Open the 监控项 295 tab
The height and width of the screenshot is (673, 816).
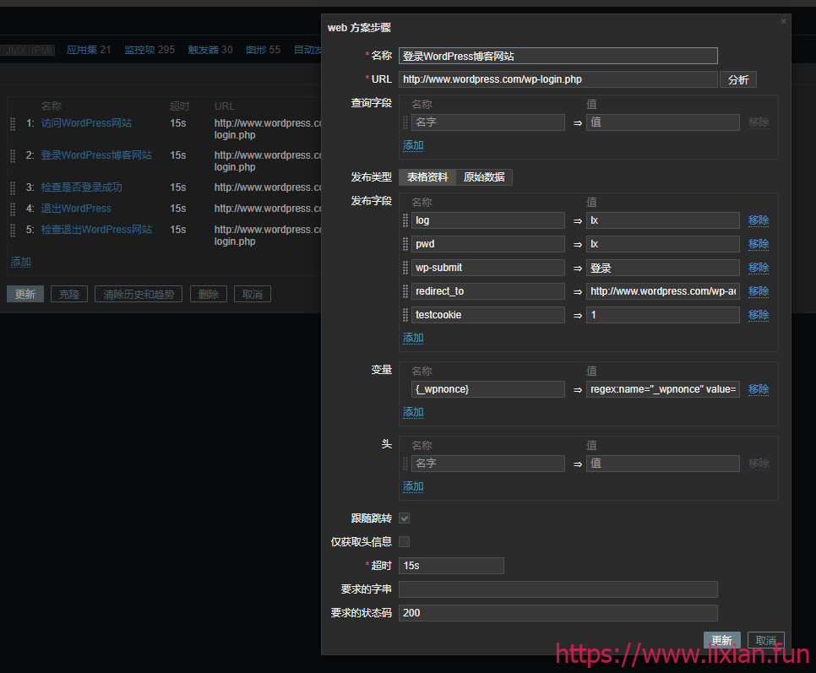150,50
